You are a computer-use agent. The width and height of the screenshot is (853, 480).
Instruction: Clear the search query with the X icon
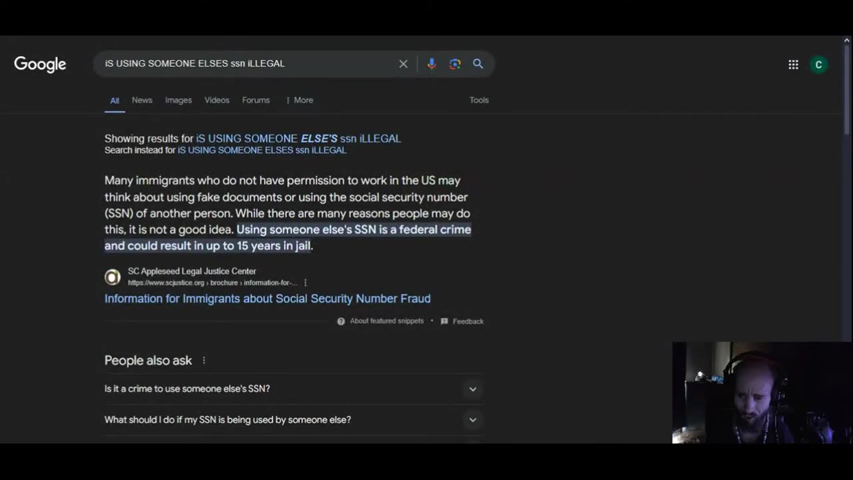click(403, 64)
